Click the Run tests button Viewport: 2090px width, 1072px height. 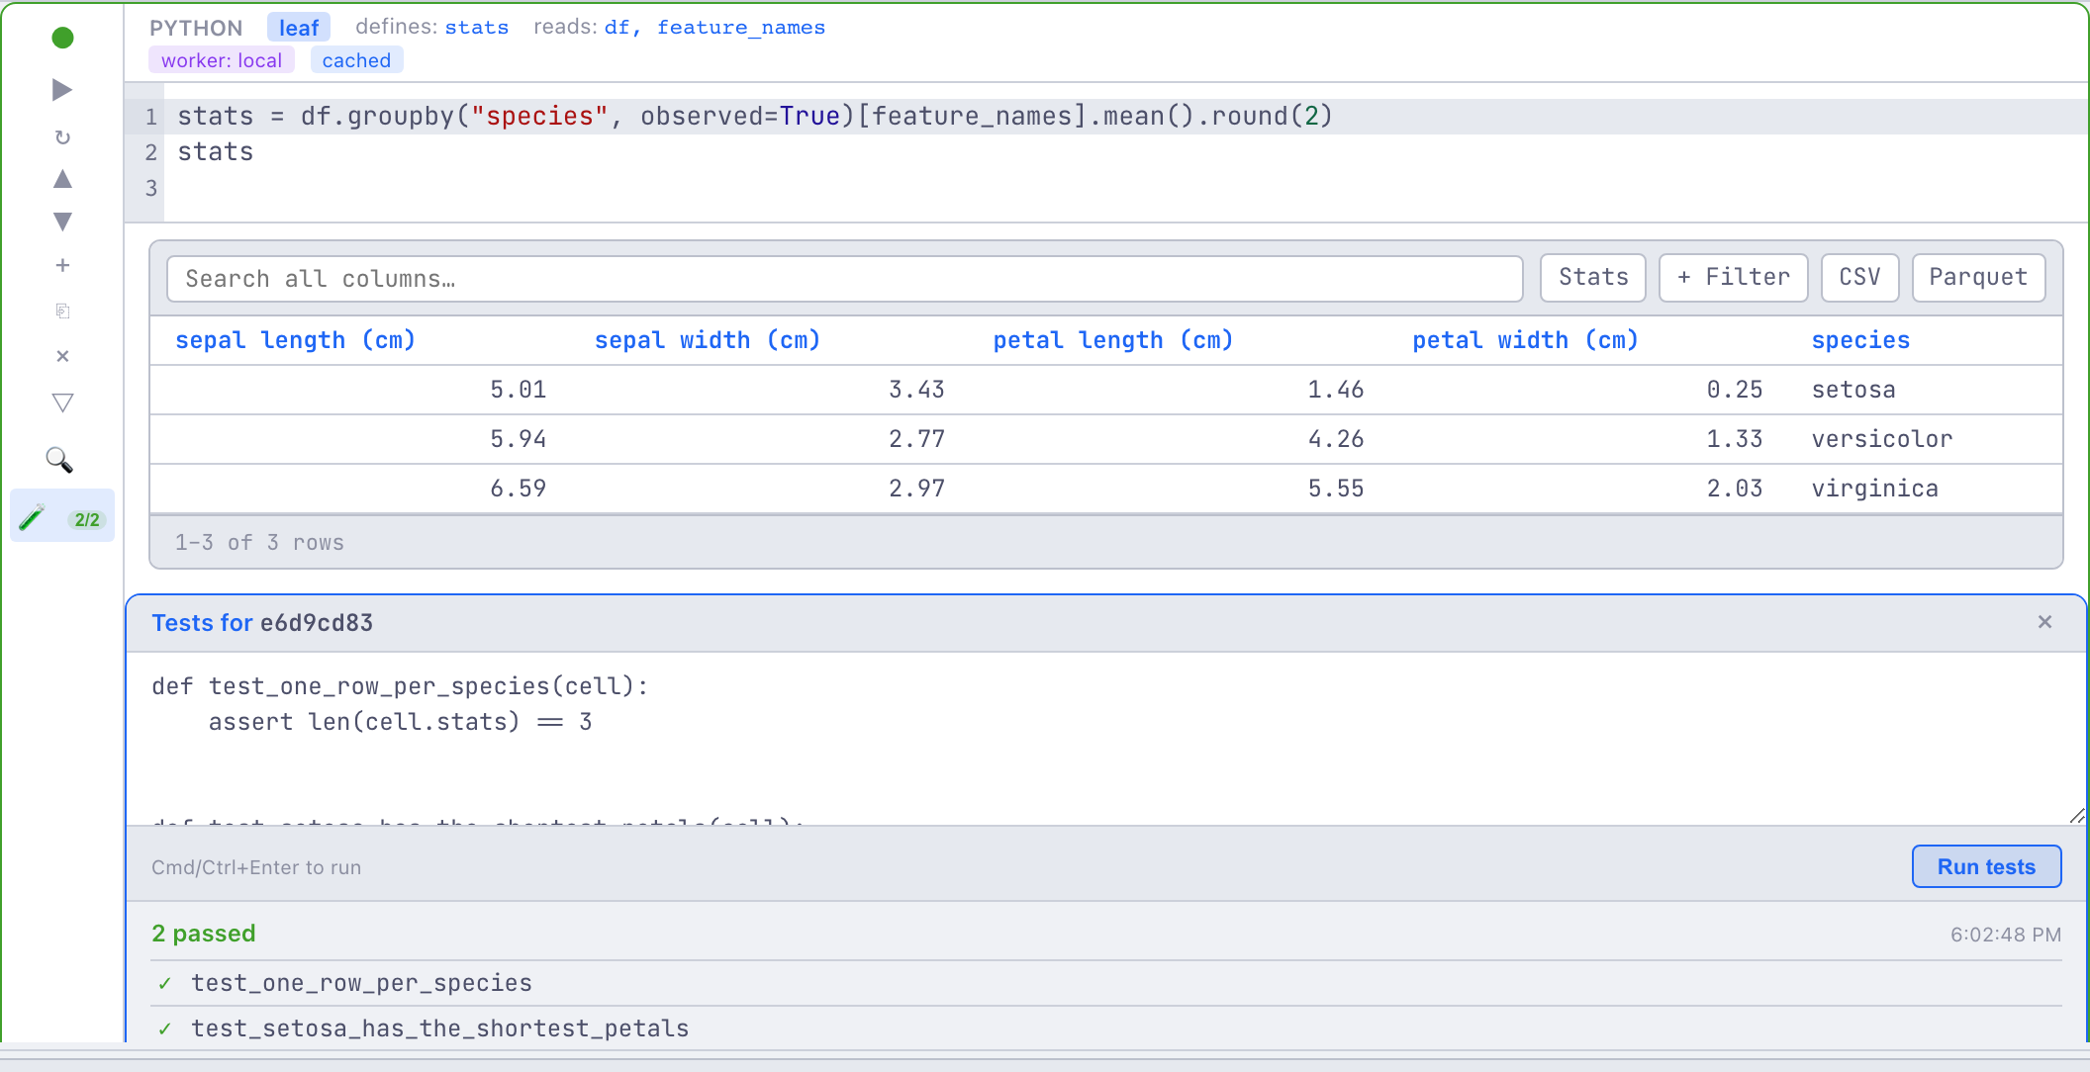(x=1986, y=866)
